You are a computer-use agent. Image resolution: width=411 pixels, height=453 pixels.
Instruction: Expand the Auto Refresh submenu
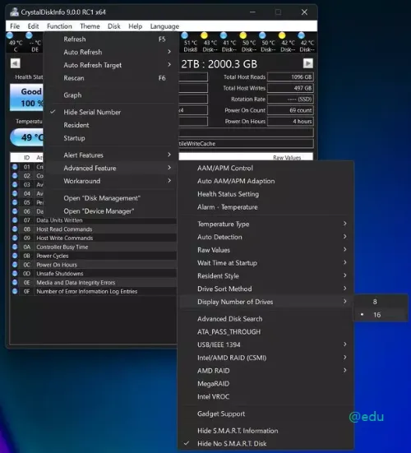click(x=111, y=52)
